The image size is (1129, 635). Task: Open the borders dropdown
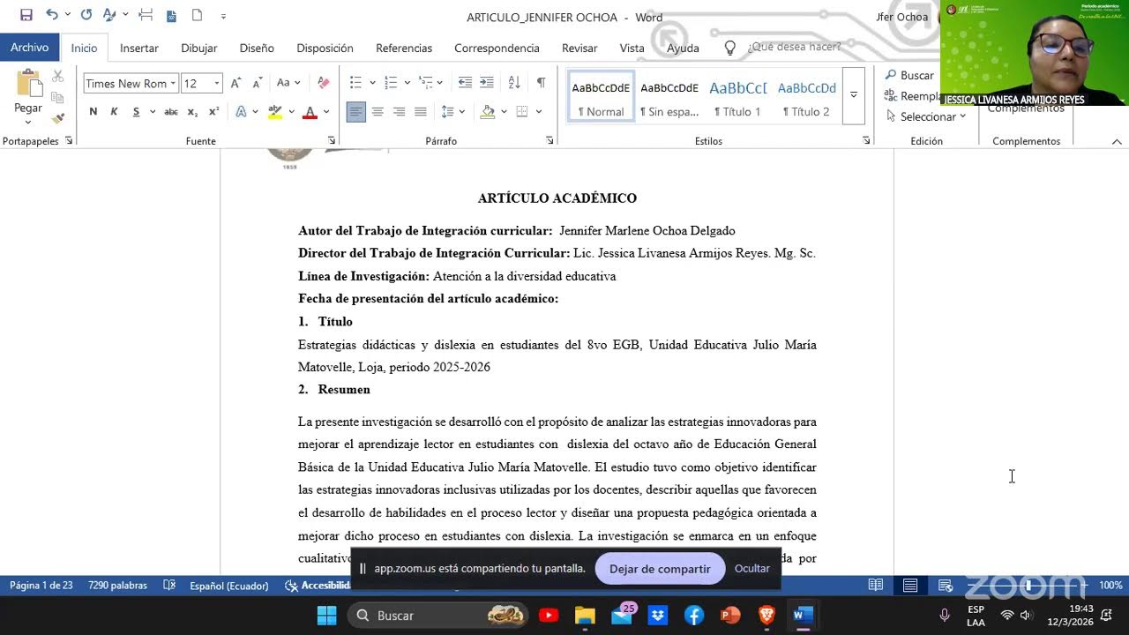pyautogui.click(x=538, y=112)
